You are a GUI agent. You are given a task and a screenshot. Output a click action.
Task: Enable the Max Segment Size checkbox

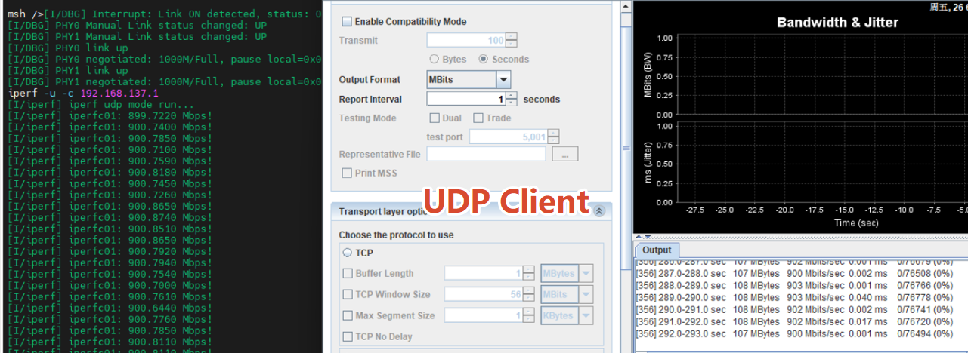[x=348, y=315]
